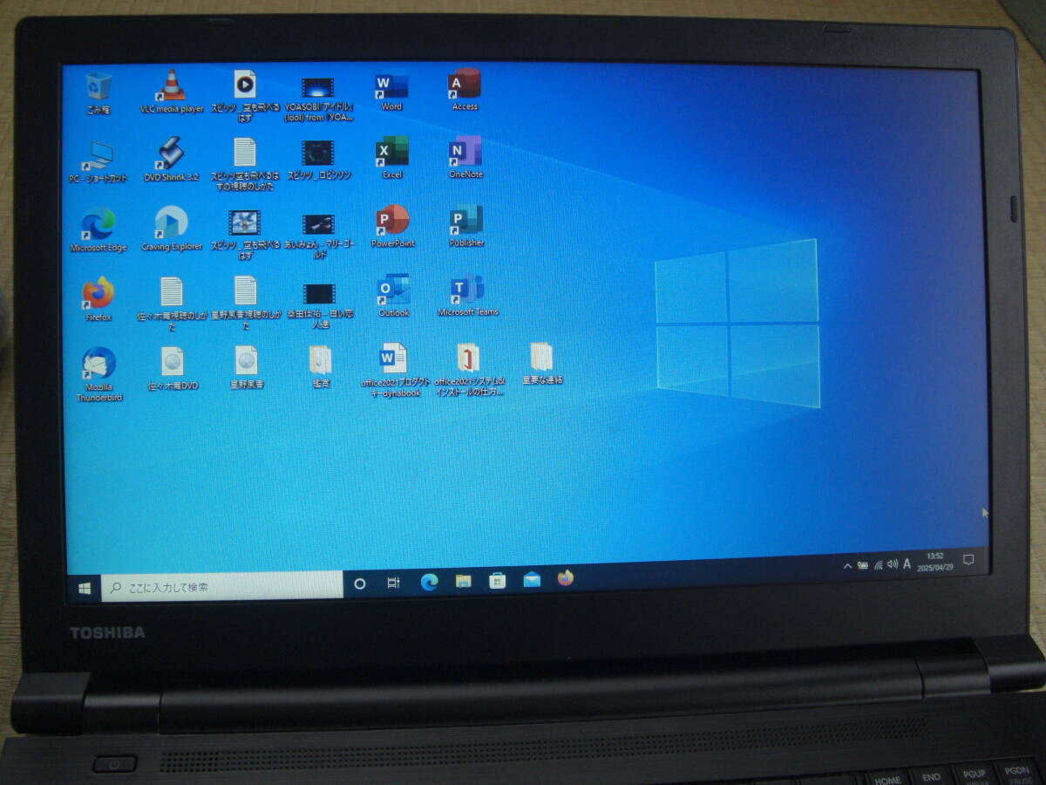Open the clock showing 13:52 2025/04/29
The width and height of the screenshot is (1046, 785).
tap(934, 561)
